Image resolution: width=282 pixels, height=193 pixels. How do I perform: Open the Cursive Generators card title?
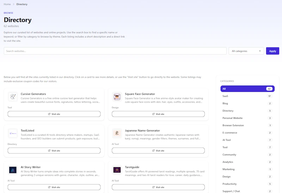coord(33,94)
